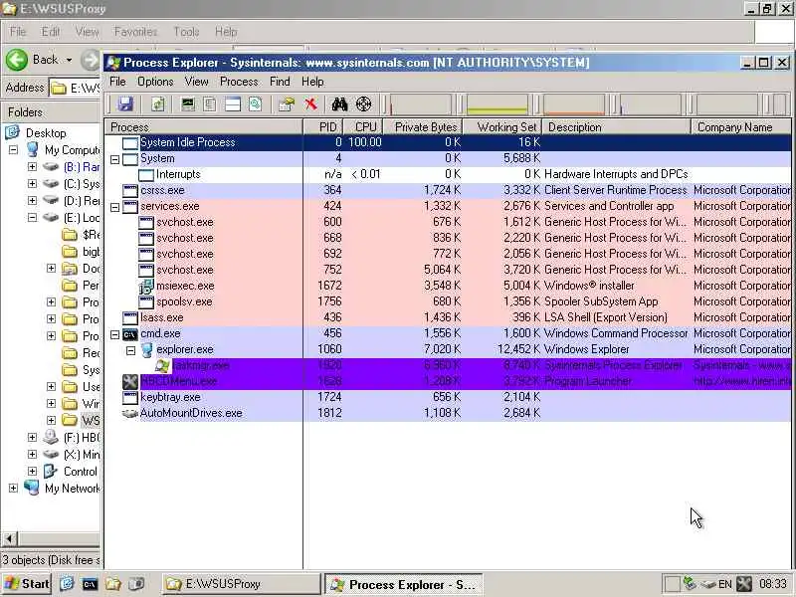Click the EN language indicator in tray
Screen dimensions: 796x597
(725, 584)
